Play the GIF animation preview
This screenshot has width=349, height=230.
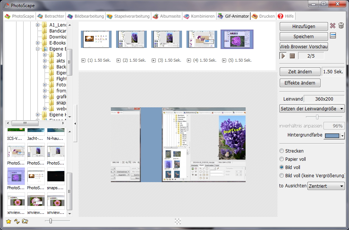(283, 56)
